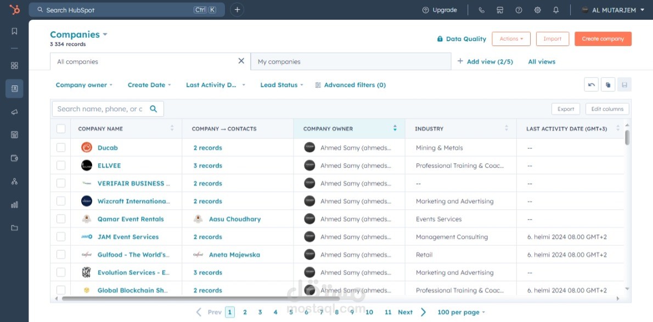Image resolution: width=653 pixels, height=322 pixels.
Task: Check the VERIFAIR BUSINESS row checkbox
Action: pos(61,183)
